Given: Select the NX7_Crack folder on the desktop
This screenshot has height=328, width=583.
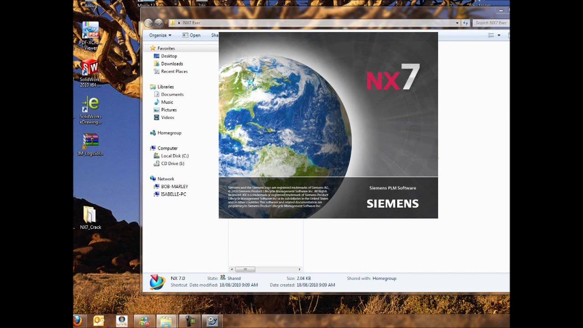Looking at the screenshot, I should [90, 218].
